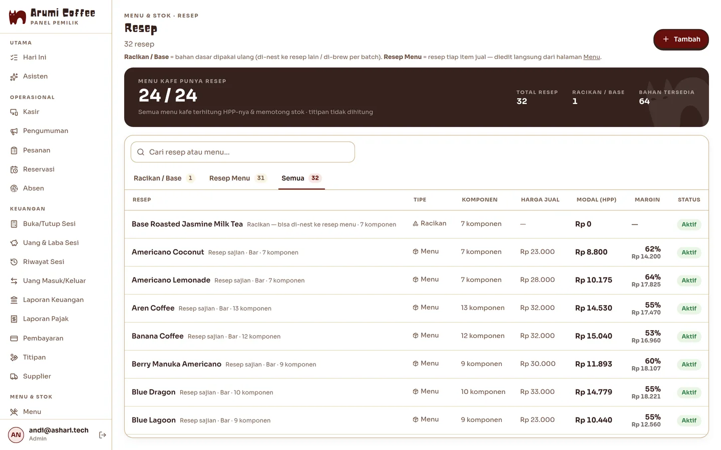The width and height of the screenshot is (721, 450).
Task: Click the Rp 8.800 HPP value
Action: (x=591, y=252)
